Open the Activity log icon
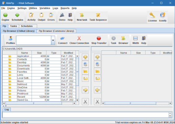Viewport: 175px width, 124px height. coord(31,15)
